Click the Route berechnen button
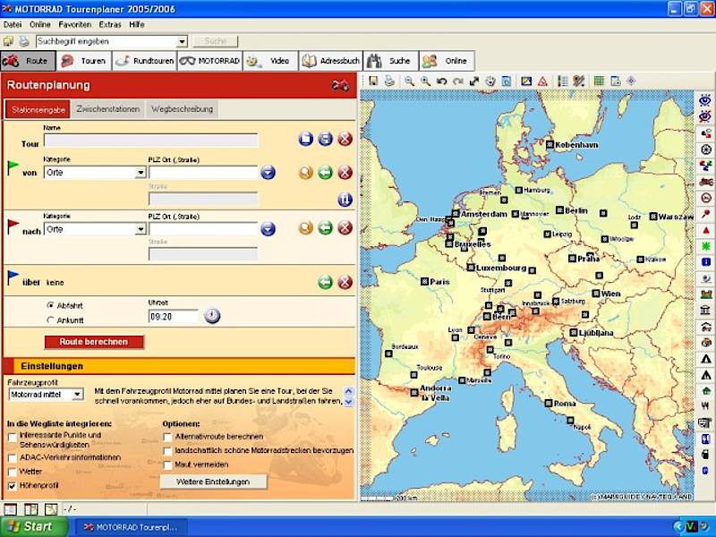The height and width of the screenshot is (537, 716). coord(94,342)
